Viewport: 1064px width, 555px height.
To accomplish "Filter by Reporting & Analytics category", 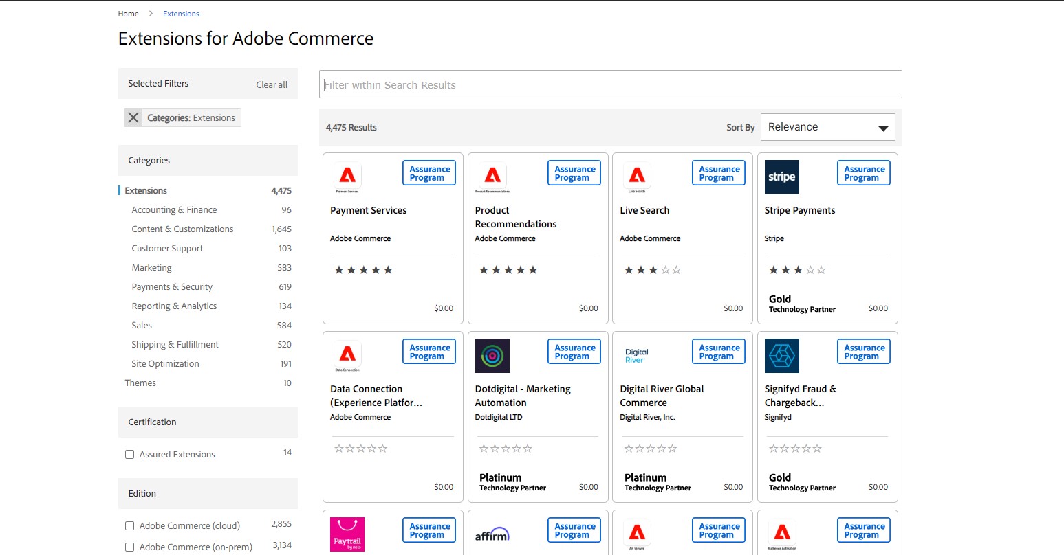I will pos(174,306).
